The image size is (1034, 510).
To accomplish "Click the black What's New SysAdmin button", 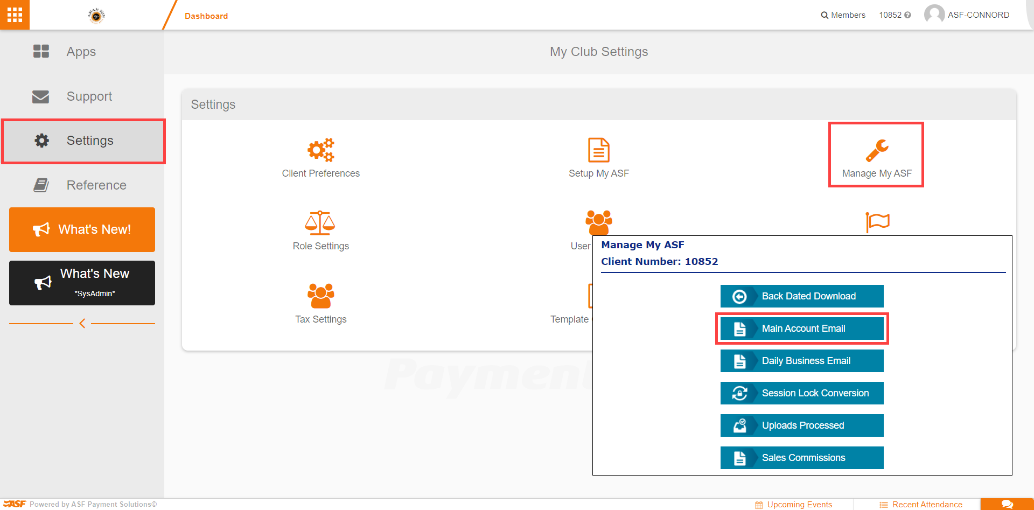I will point(82,283).
